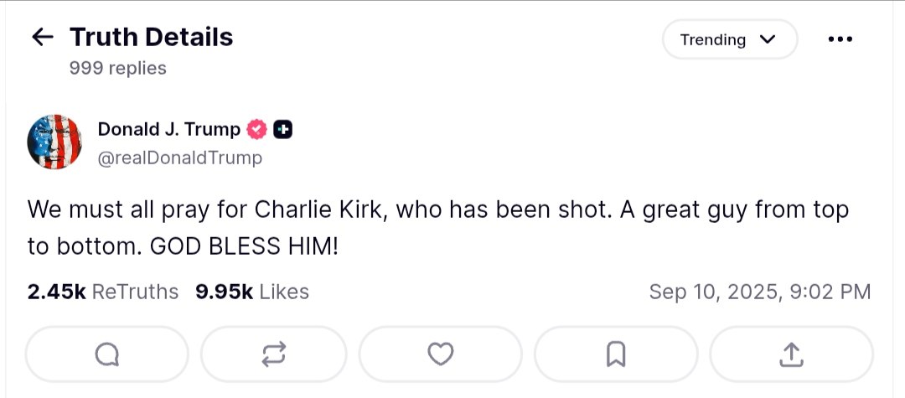This screenshot has width=905, height=398.
Task: Bookmark this Truth post
Action: point(616,355)
